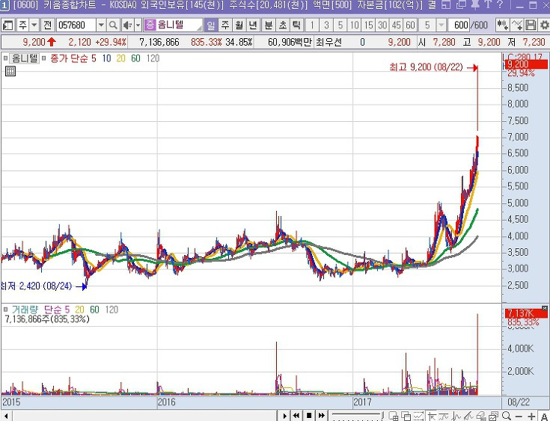Expand the 옴니텔 stock name selector
The image size is (550, 421).
click(199, 28)
